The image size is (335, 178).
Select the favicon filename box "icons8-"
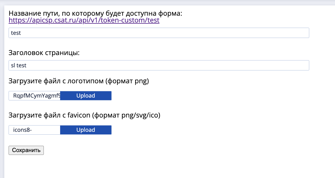click(x=35, y=130)
